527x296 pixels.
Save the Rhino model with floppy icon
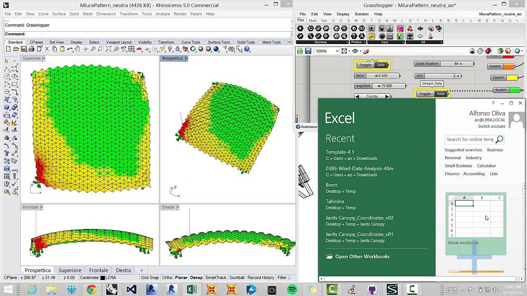point(23,49)
